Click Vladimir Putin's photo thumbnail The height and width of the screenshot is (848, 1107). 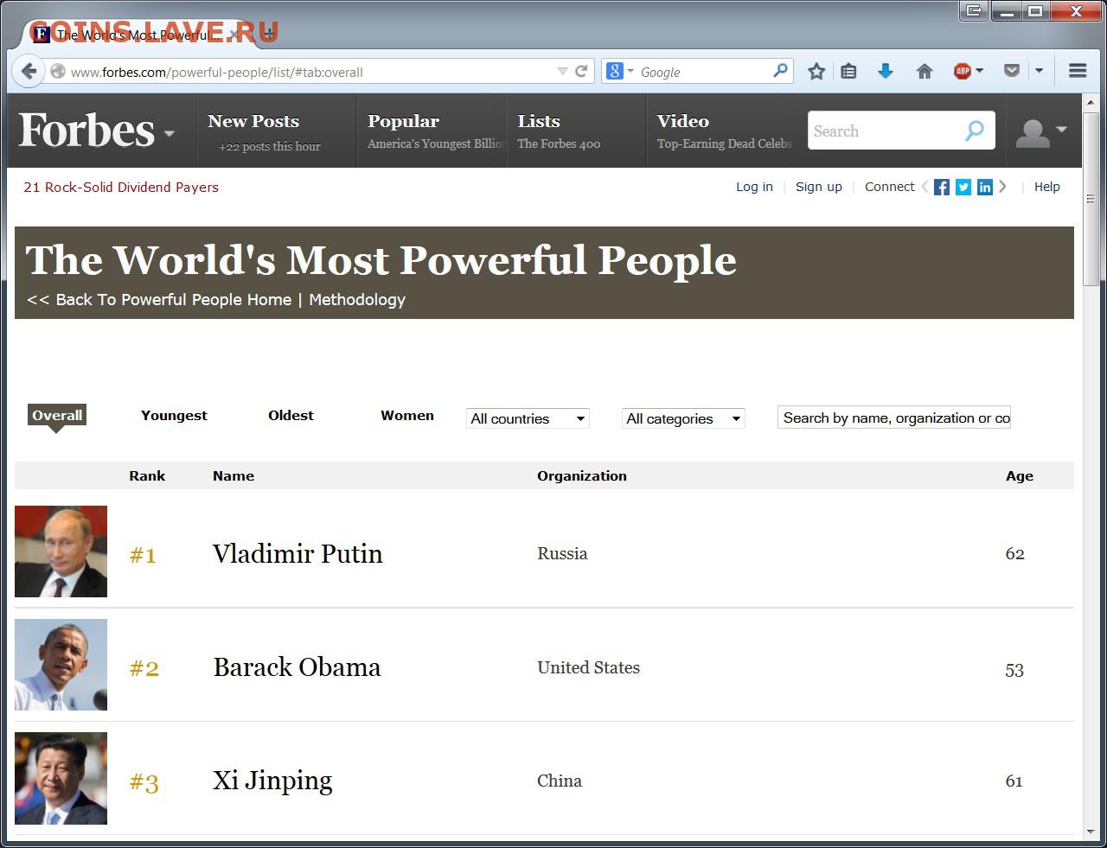pyautogui.click(x=61, y=552)
